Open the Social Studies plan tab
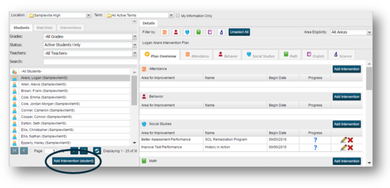This screenshot has height=188, width=390. tap(260, 55)
